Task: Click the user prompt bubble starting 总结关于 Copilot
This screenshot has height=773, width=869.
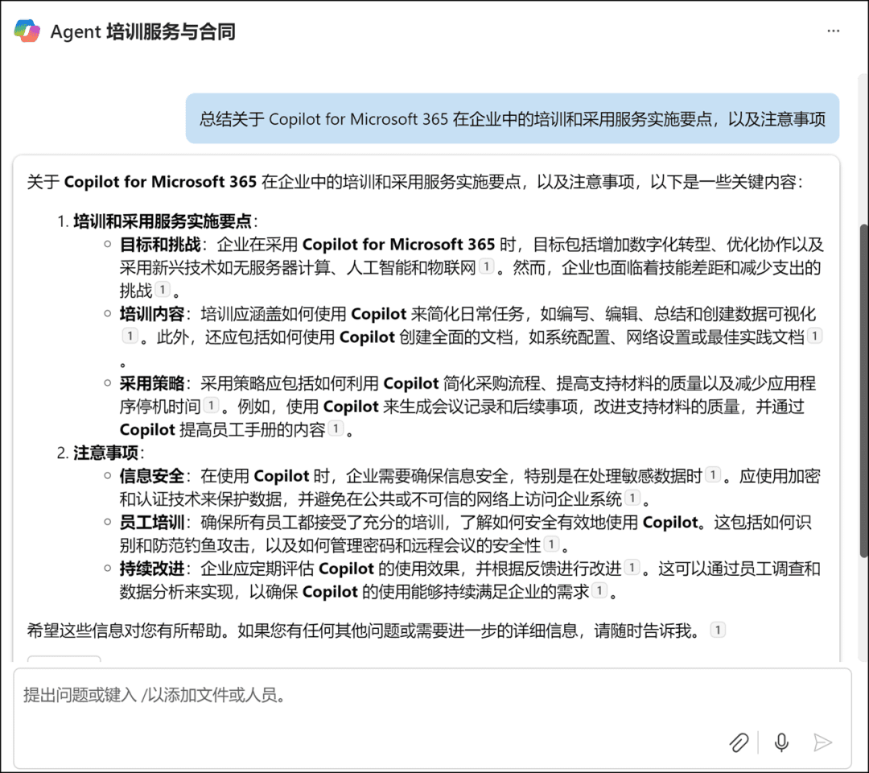Action: pos(513,118)
